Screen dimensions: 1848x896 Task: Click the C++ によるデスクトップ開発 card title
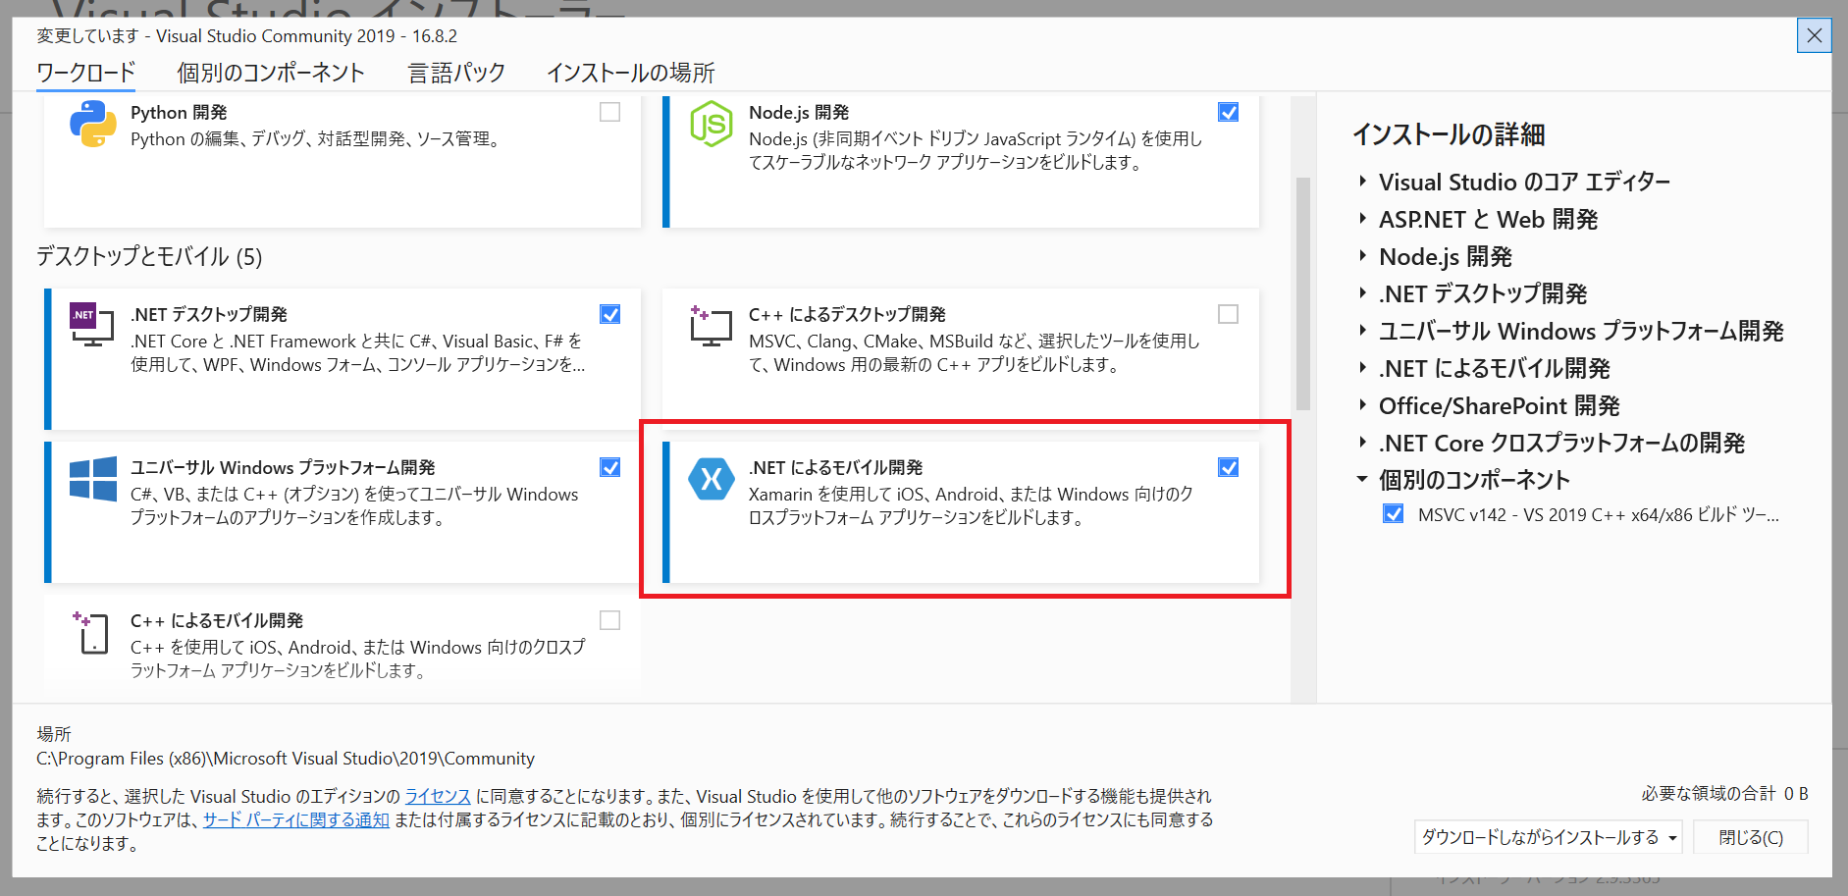[x=847, y=314]
